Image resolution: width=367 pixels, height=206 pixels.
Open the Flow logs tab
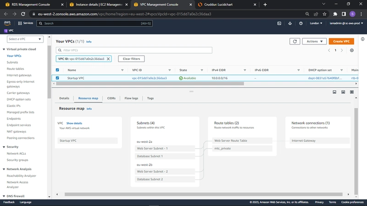131,98
